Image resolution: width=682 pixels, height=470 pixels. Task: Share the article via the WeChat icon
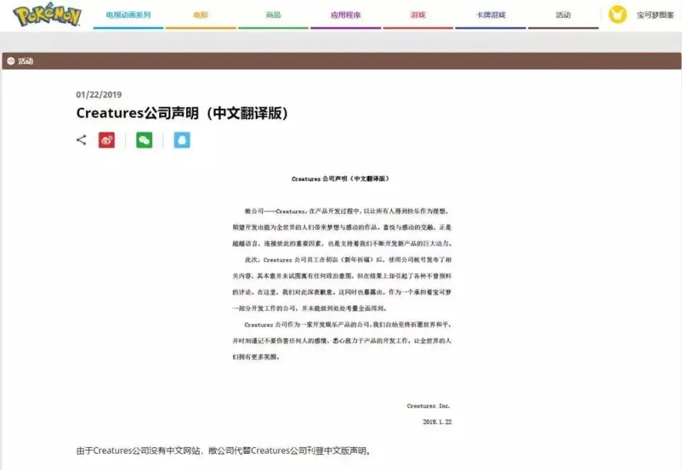click(x=144, y=140)
